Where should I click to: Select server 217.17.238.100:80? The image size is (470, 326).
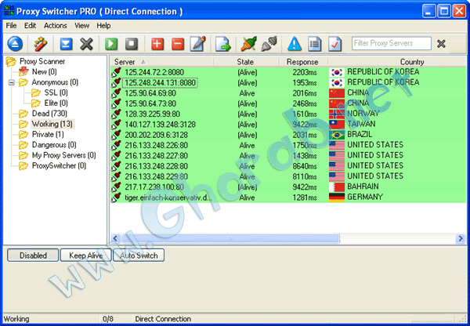tap(154, 187)
